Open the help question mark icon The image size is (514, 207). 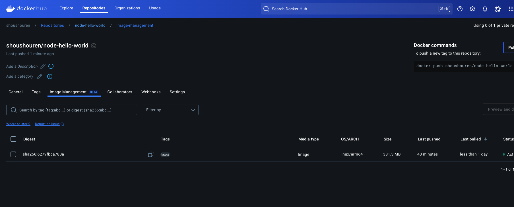(460, 9)
